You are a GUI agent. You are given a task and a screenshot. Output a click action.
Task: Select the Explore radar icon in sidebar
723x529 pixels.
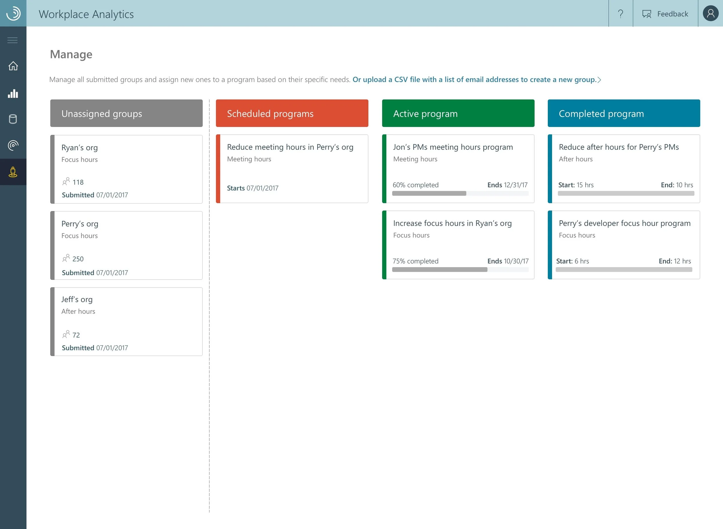tap(13, 145)
